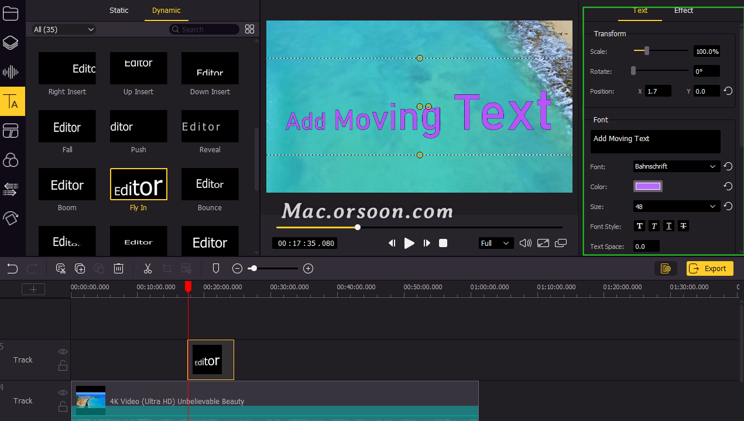Toggle visibility of the text Track
744x421 pixels.
click(x=63, y=351)
